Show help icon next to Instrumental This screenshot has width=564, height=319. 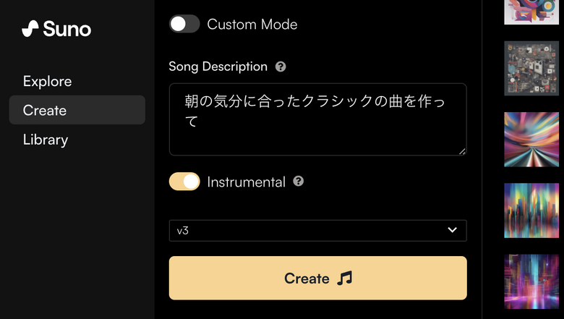click(298, 182)
